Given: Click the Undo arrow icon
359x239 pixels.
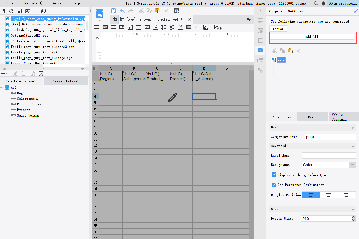Looking at the screenshot, I should click(122, 11).
